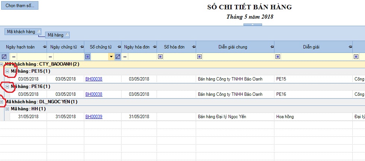Click the Bán hàng Đại lý Ngọc Yến cell
Screen dimensions: 365x161
235,117
